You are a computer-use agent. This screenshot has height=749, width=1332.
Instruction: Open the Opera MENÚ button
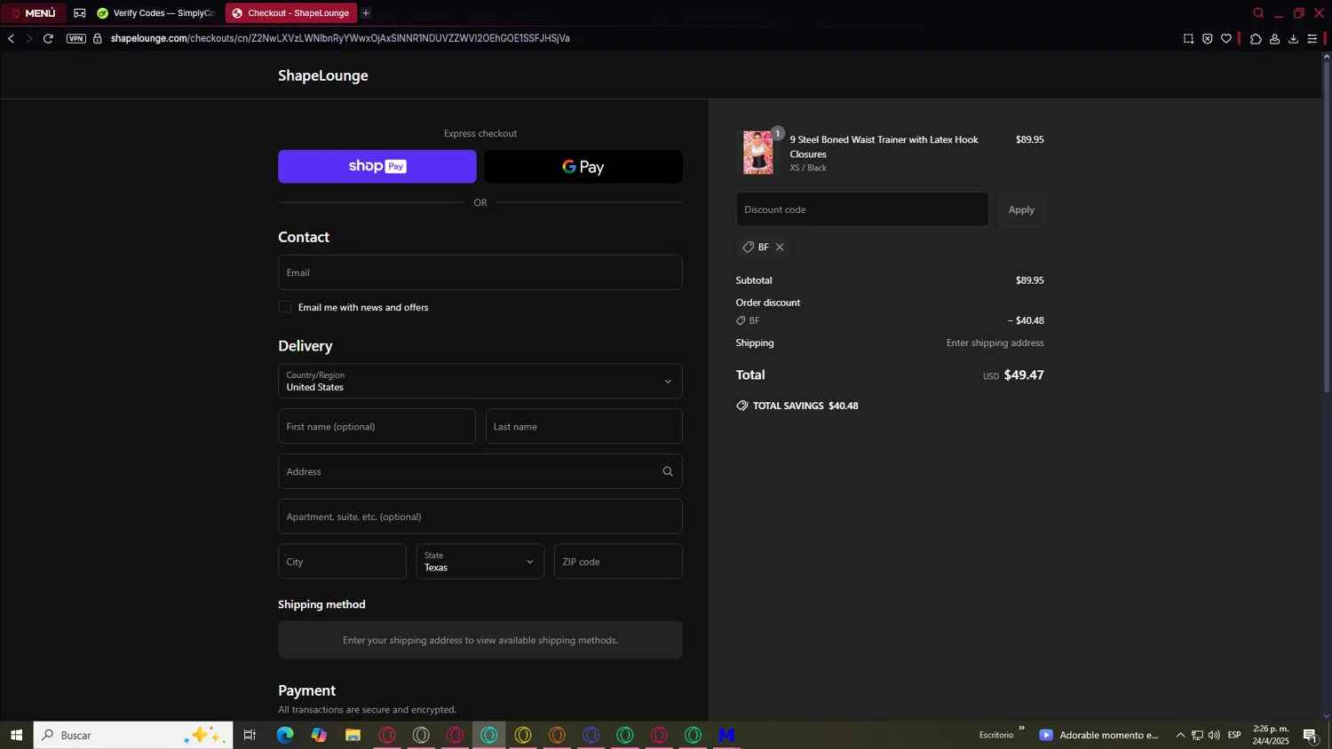click(33, 13)
